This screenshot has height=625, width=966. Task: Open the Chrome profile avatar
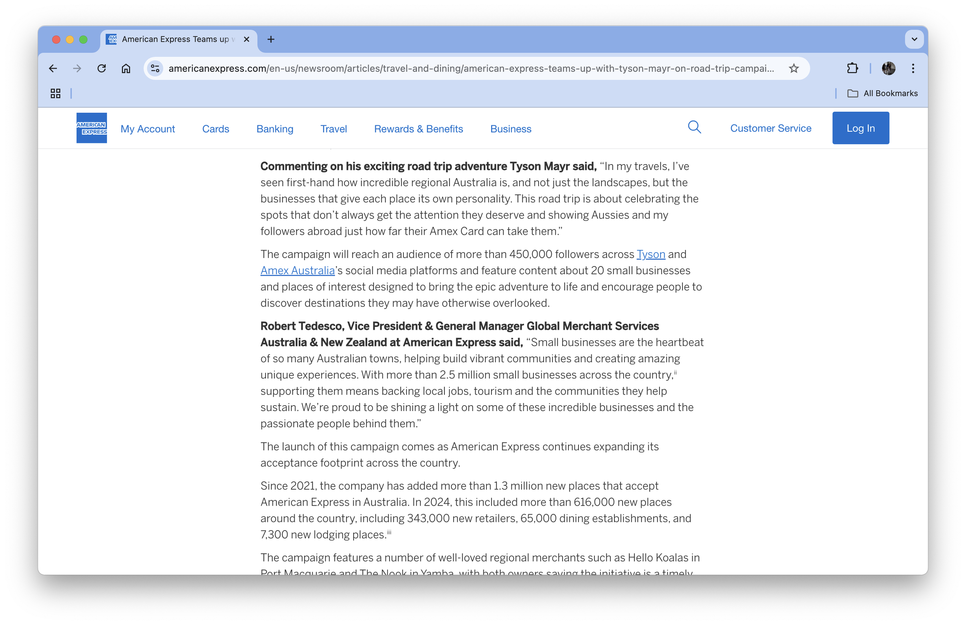[x=888, y=68]
